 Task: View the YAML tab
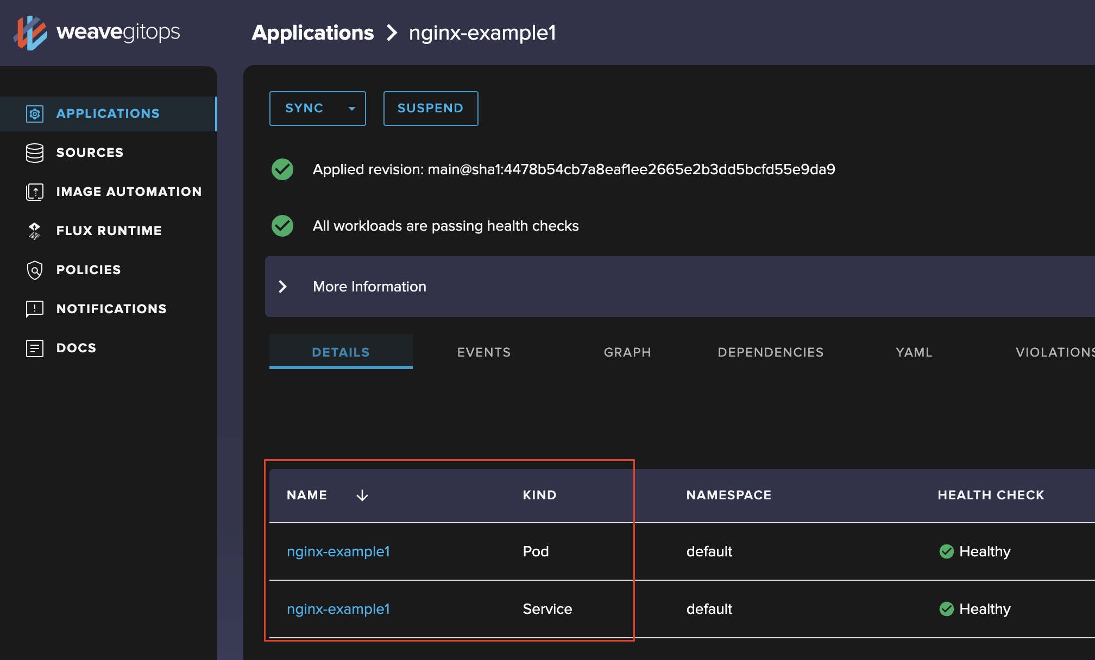(914, 352)
